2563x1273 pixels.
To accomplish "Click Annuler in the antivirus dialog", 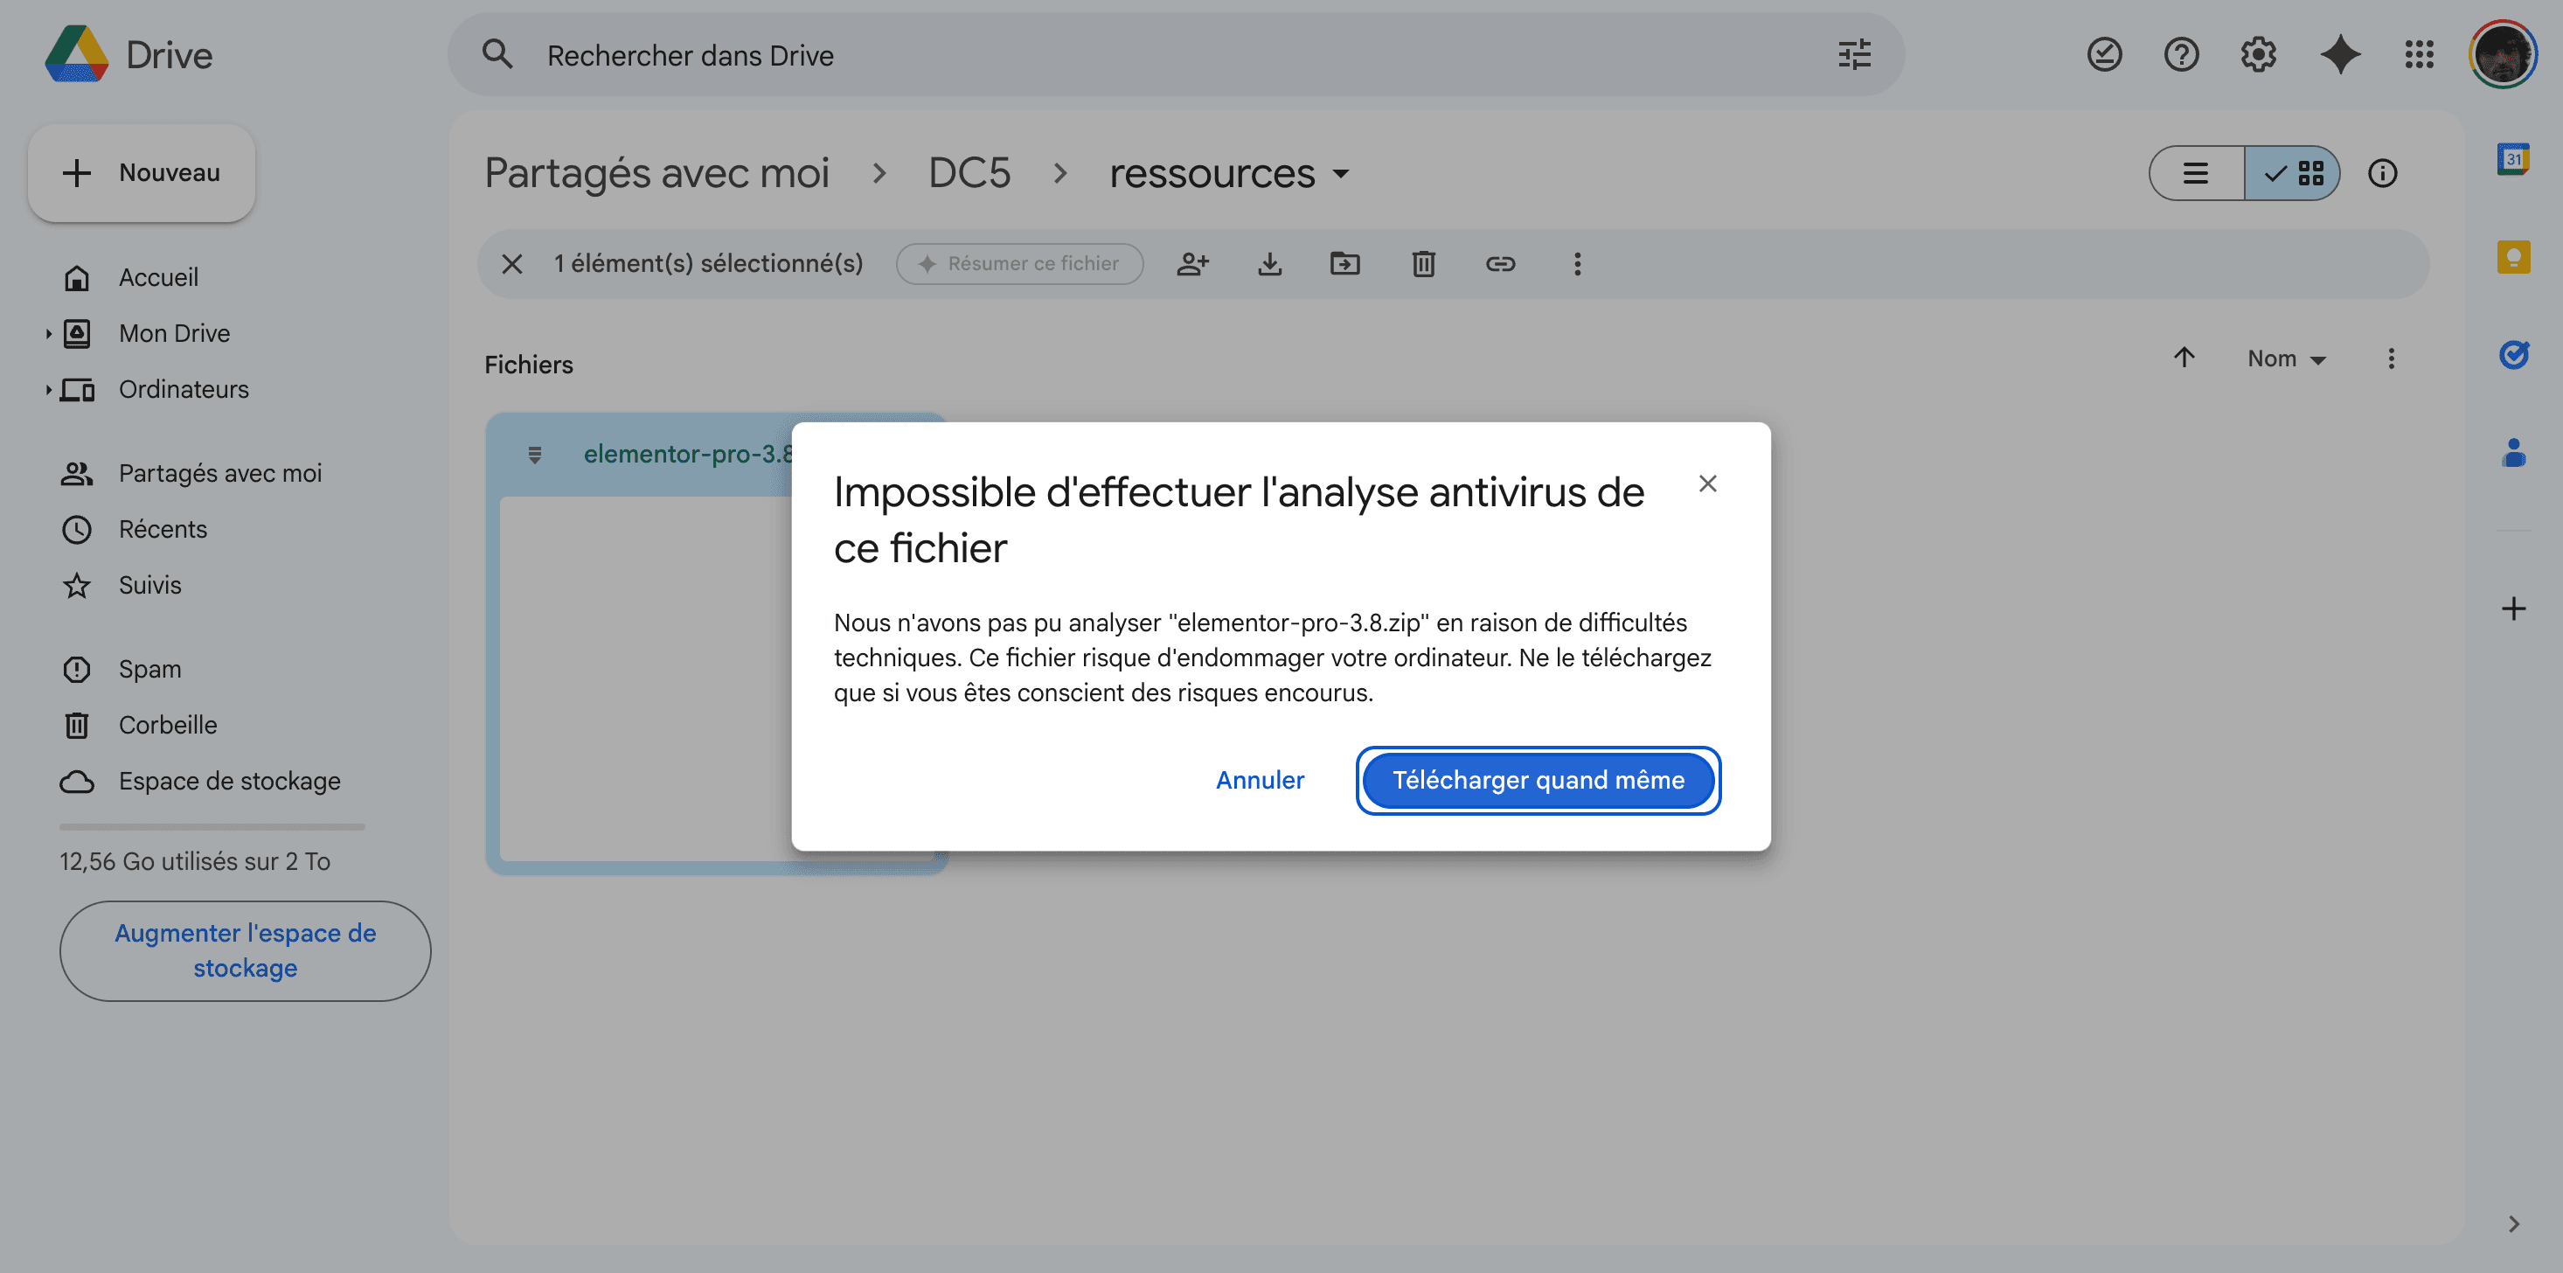I will pyautogui.click(x=1260, y=779).
